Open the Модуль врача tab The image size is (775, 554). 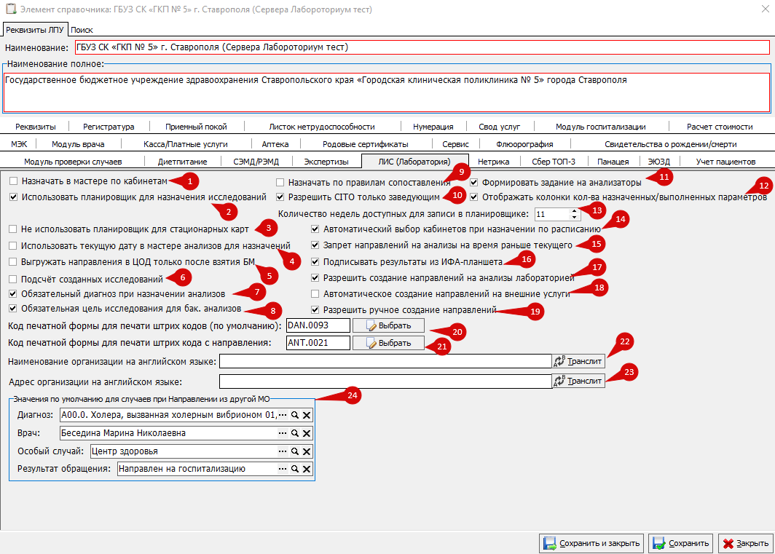[x=78, y=144]
